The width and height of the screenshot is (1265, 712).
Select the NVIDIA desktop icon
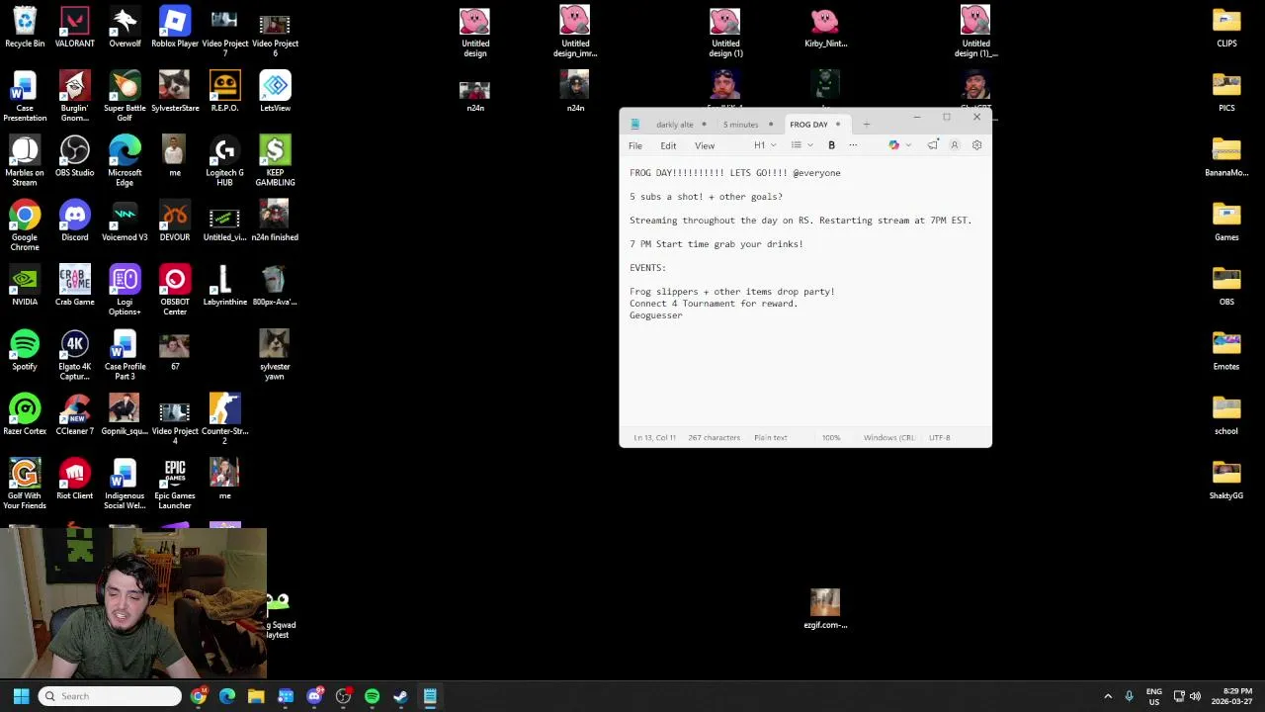(25, 287)
